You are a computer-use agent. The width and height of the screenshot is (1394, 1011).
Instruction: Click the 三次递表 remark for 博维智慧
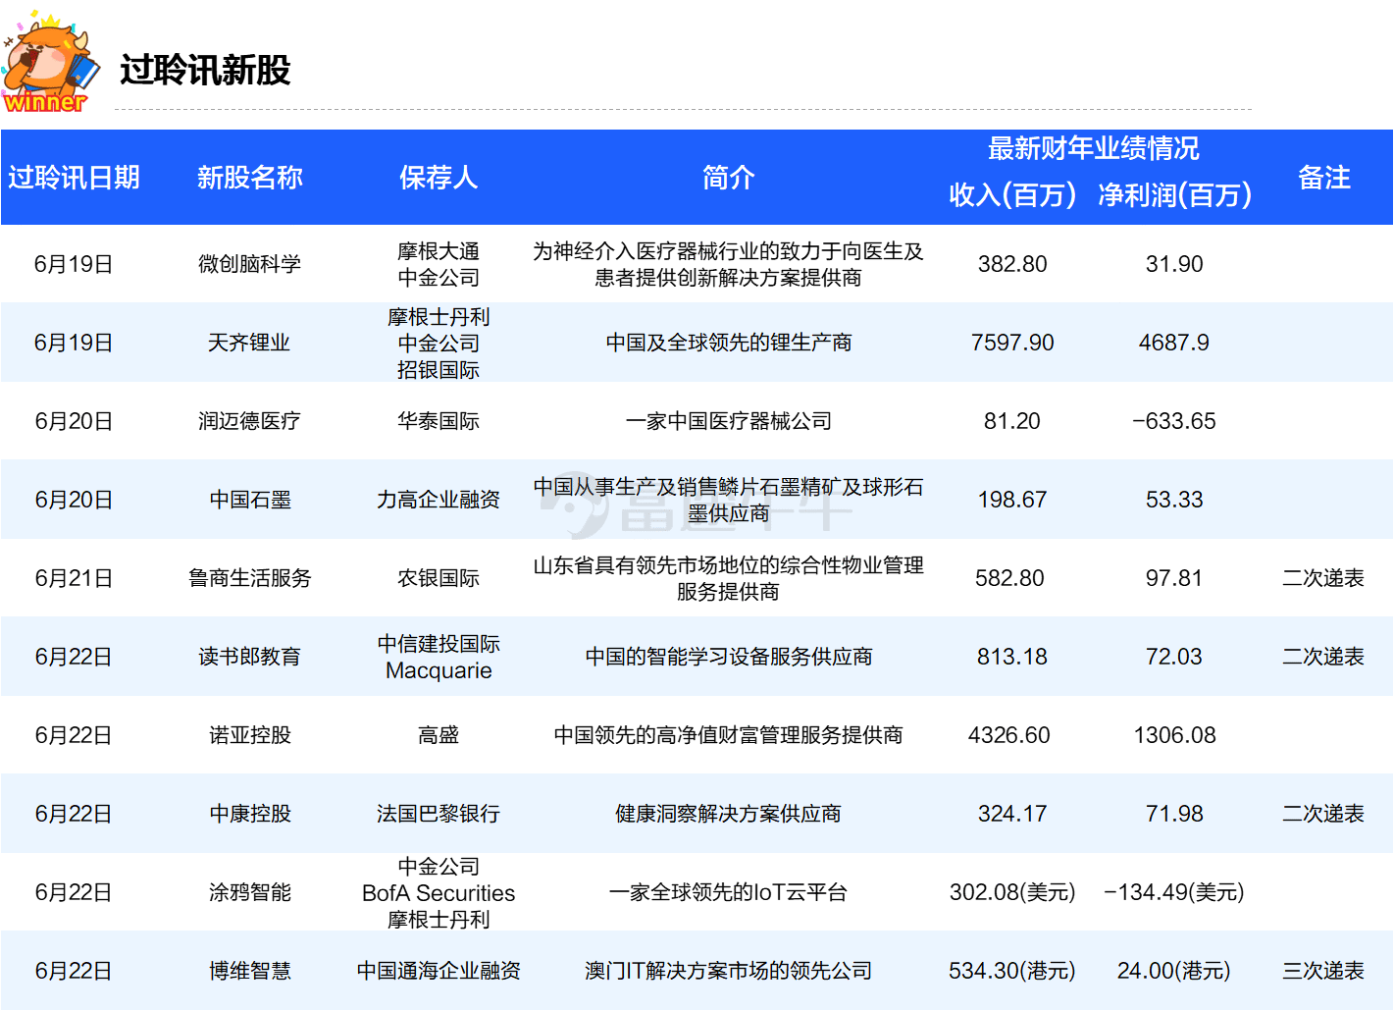point(1323,971)
